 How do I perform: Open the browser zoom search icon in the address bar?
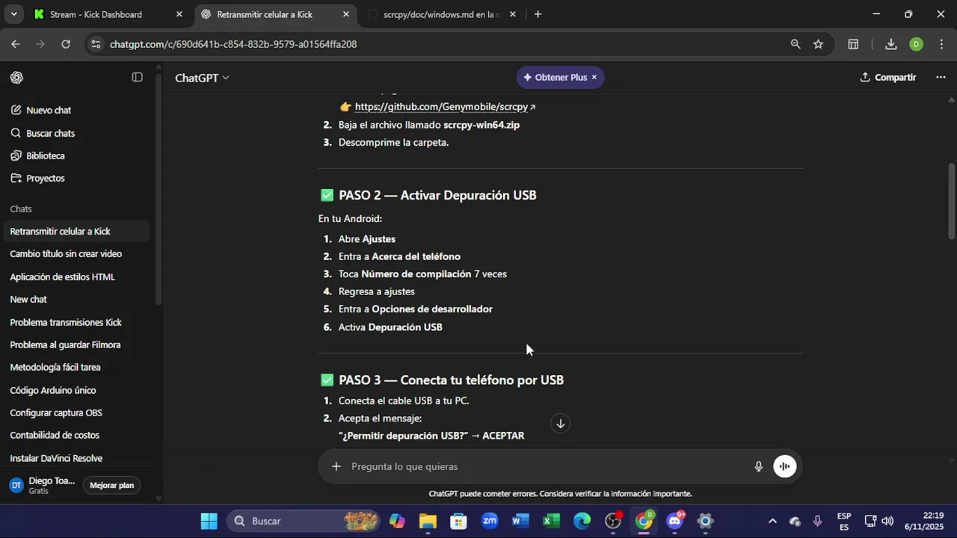(x=796, y=44)
